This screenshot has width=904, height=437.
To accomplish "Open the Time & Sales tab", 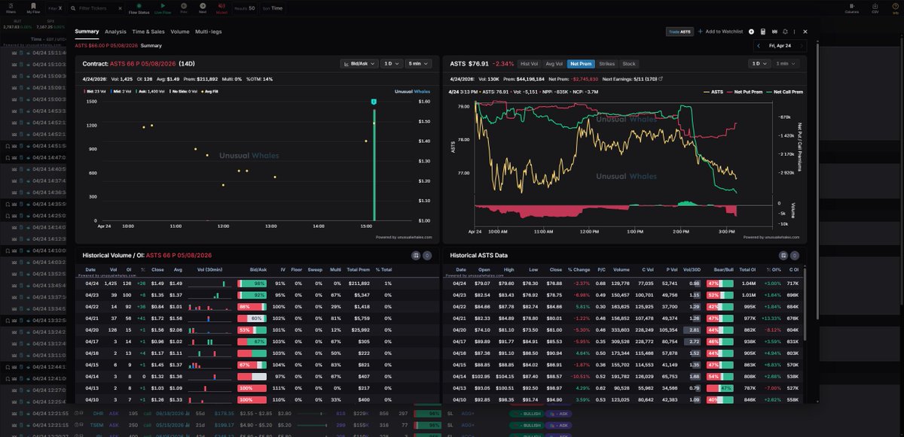I will point(148,32).
